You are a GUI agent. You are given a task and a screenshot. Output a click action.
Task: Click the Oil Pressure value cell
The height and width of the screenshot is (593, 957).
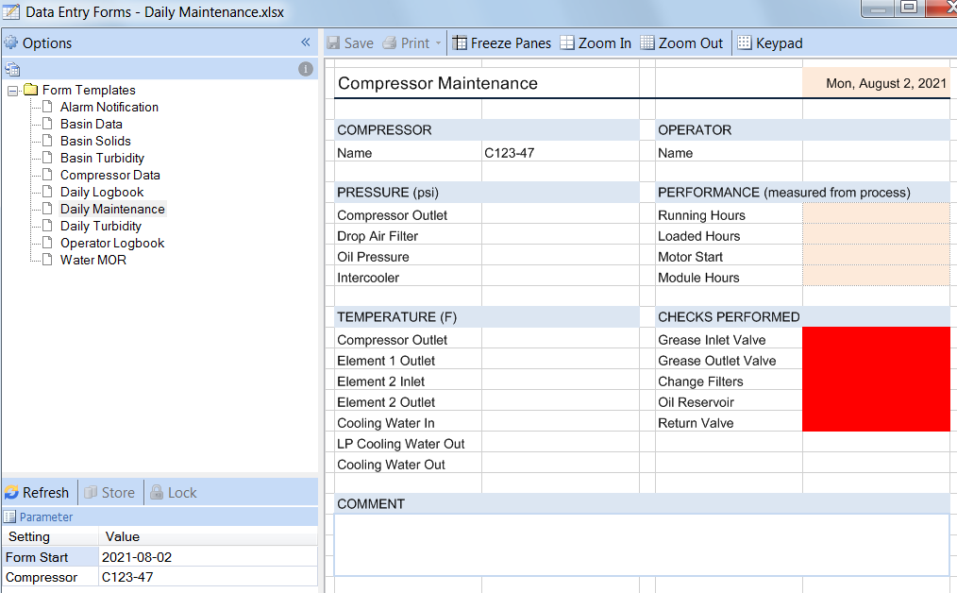(561, 256)
